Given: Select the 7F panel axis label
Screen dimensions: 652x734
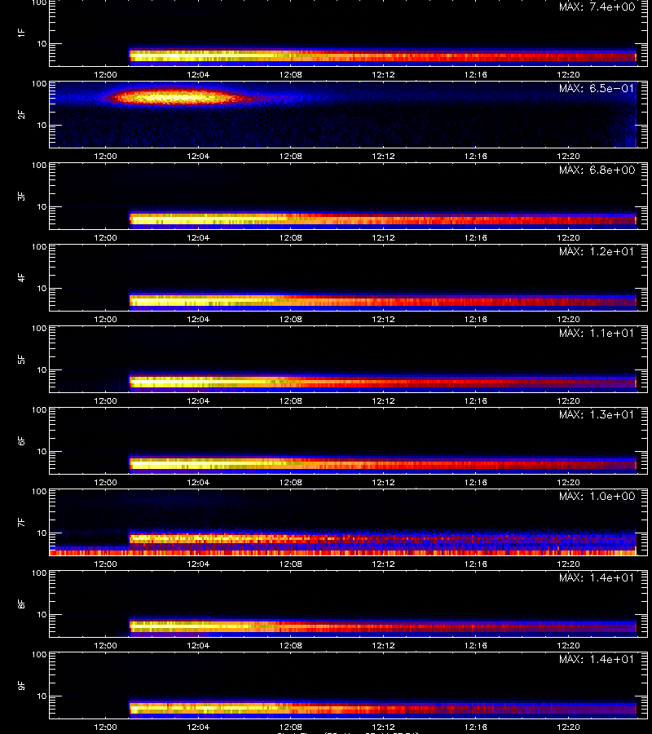Looking at the screenshot, I should tap(21, 522).
